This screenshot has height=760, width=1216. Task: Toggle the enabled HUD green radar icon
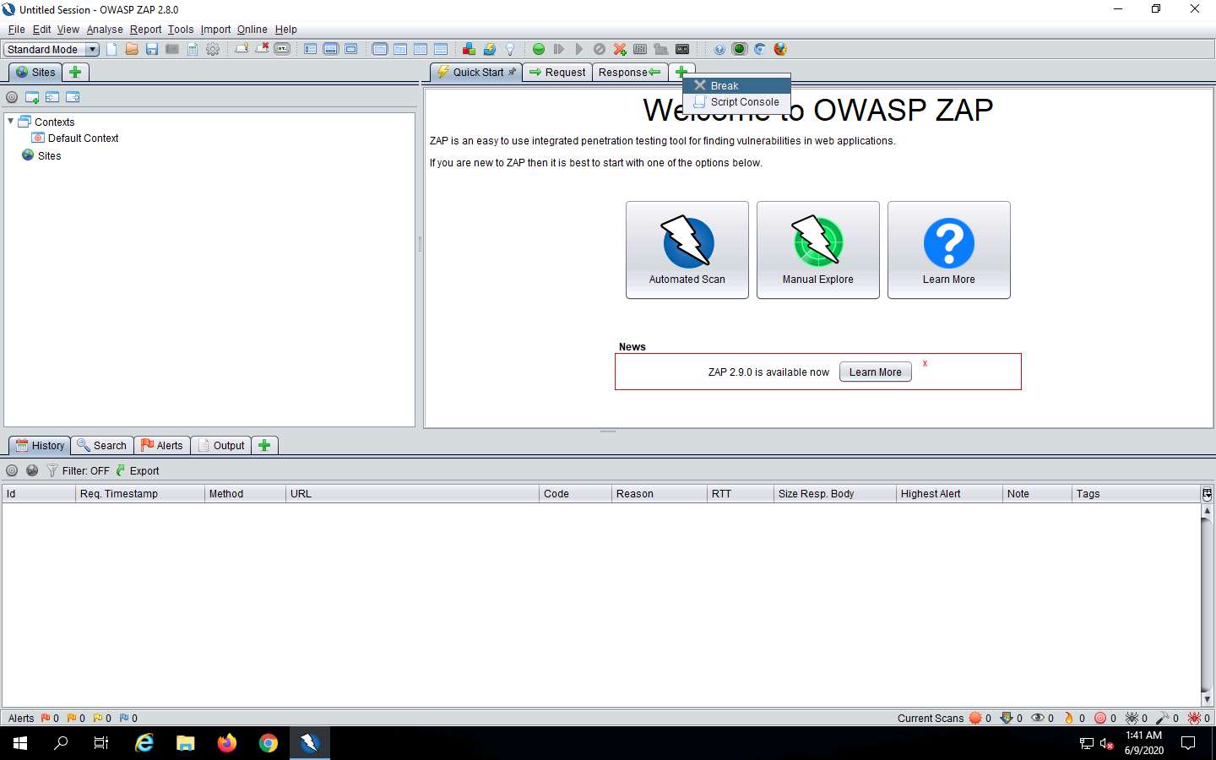(x=740, y=49)
